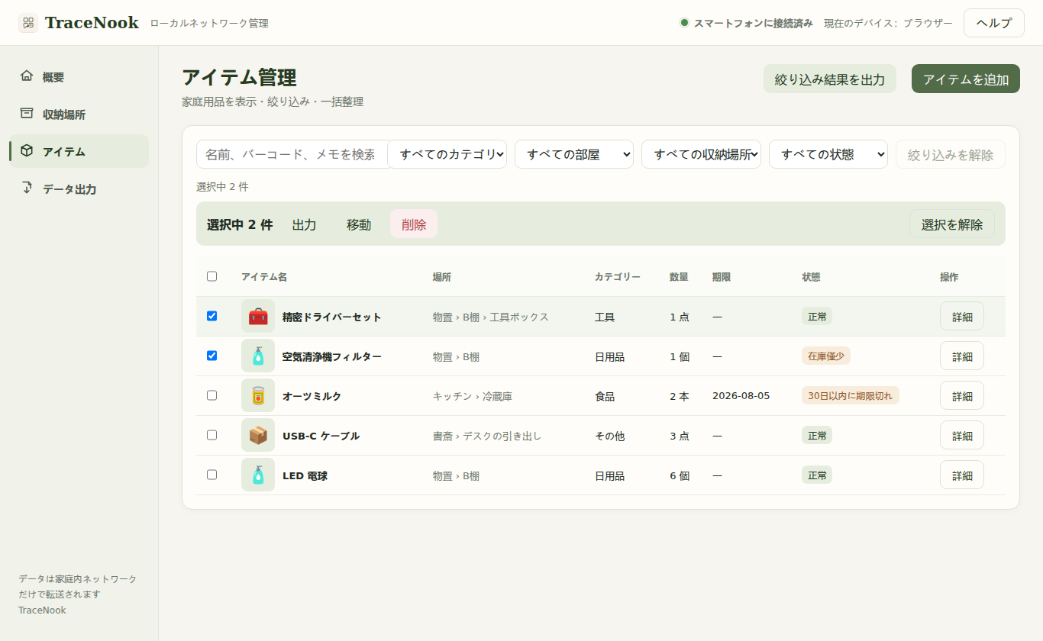The image size is (1043, 641).
Task: Click the アイテム名 column header
Action: tap(264, 277)
